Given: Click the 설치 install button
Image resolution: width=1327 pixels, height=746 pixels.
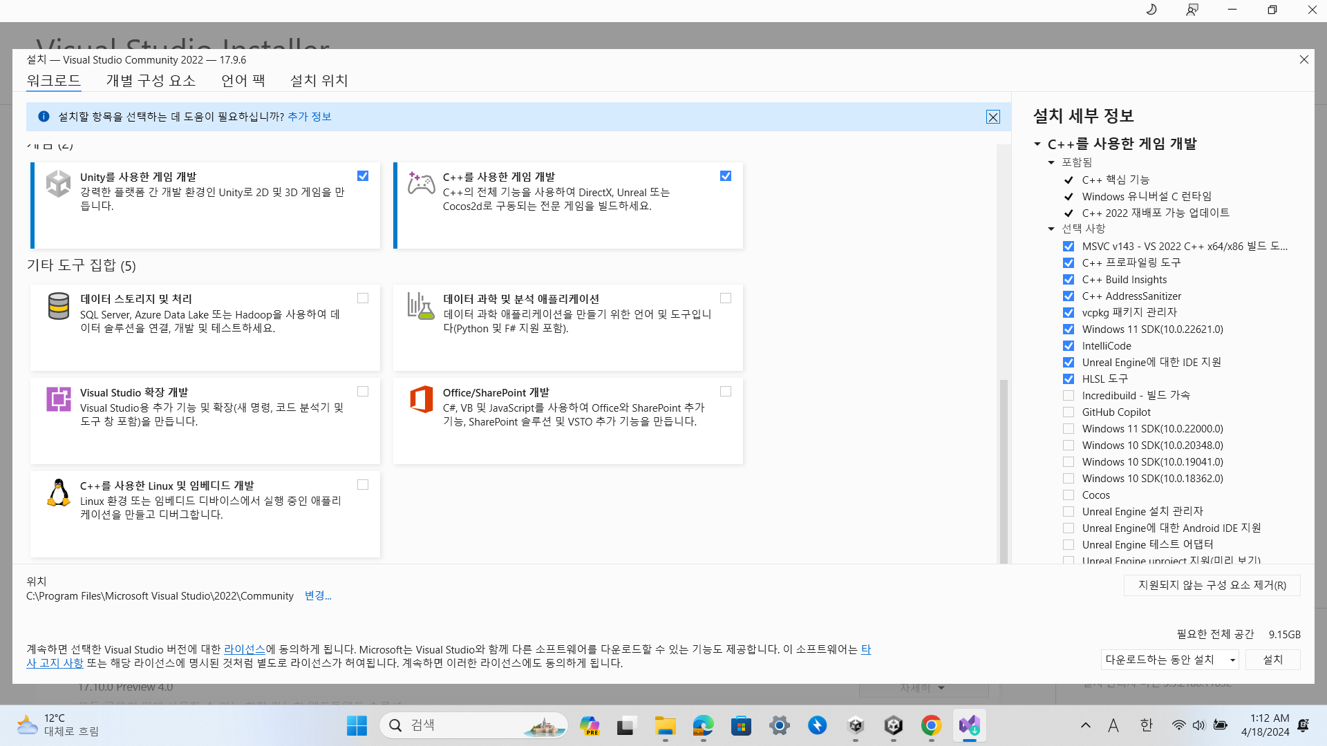Looking at the screenshot, I should (x=1272, y=660).
